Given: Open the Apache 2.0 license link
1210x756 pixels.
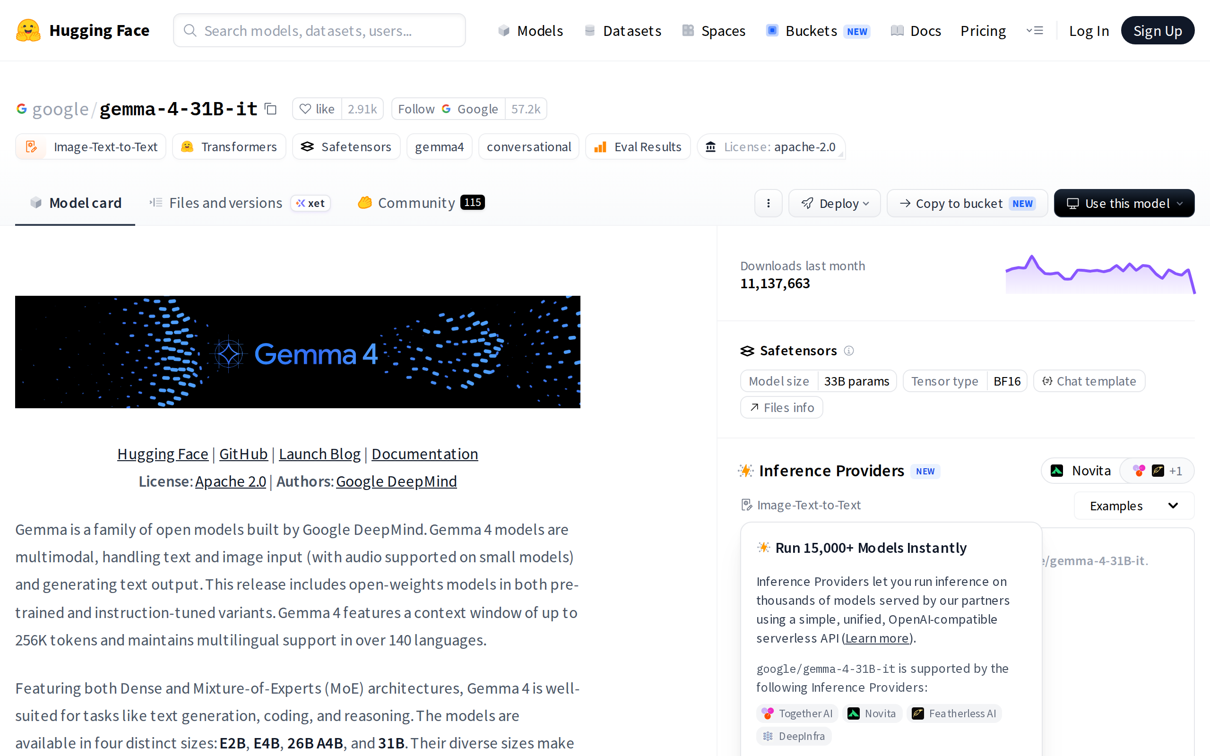Looking at the screenshot, I should tap(231, 481).
